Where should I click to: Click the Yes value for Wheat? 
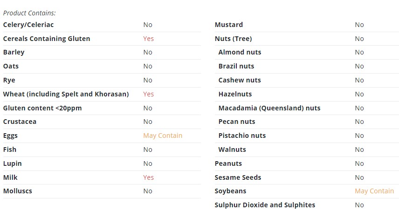(148, 94)
